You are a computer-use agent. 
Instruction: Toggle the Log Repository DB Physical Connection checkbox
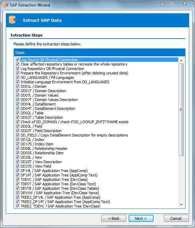click(18, 69)
